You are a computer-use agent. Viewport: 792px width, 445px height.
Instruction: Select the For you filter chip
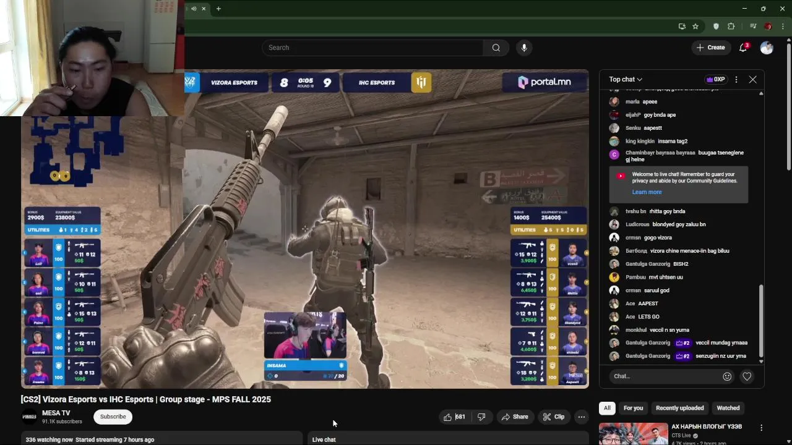(633, 408)
